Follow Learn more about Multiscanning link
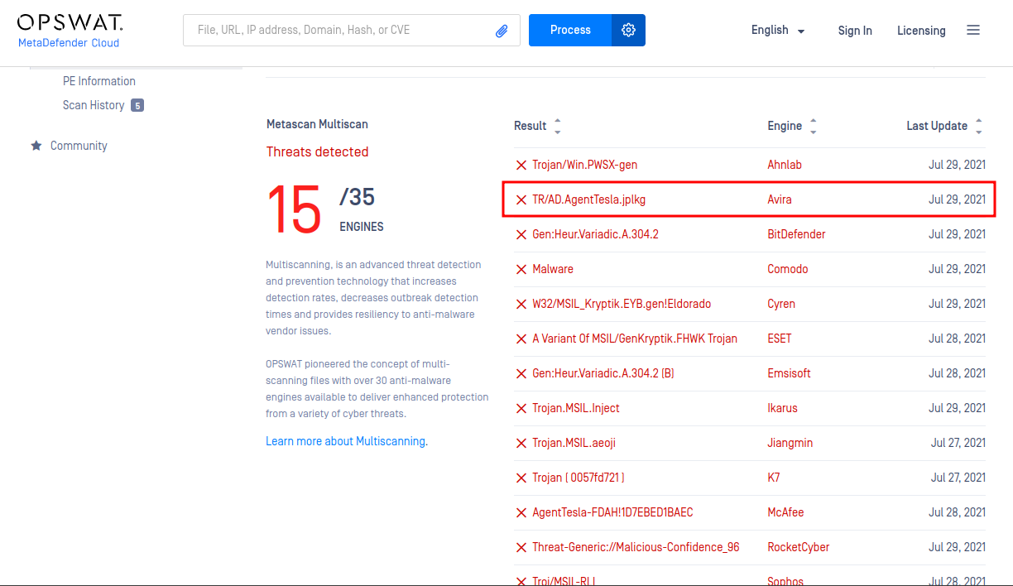This screenshot has width=1013, height=586. pyautogui.click(x=347, y=441)
